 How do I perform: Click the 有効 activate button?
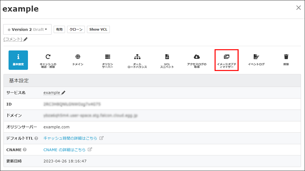(x=59, y=29)
